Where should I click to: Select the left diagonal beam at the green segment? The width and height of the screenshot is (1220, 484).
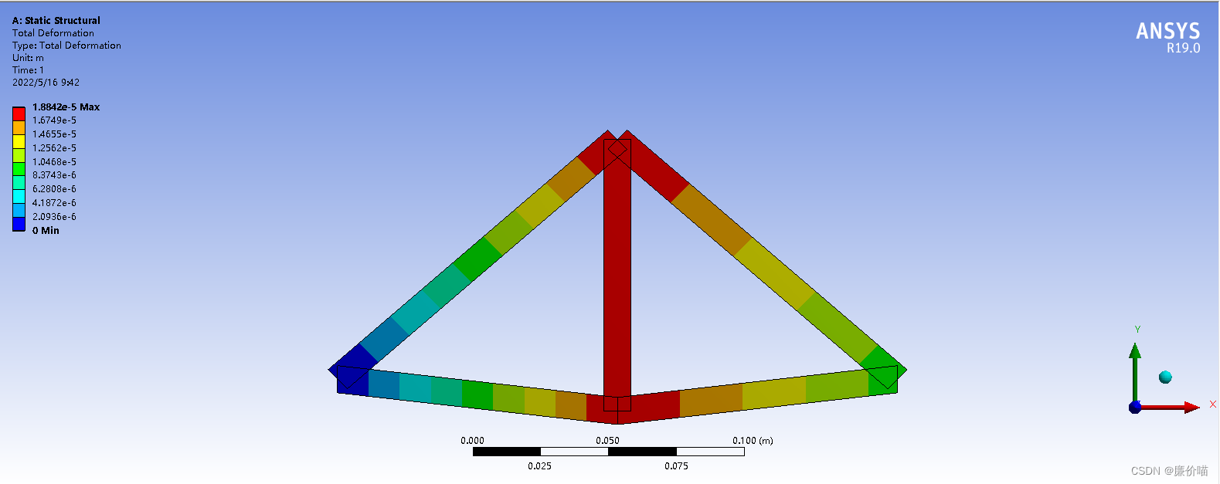coord(477,259)
